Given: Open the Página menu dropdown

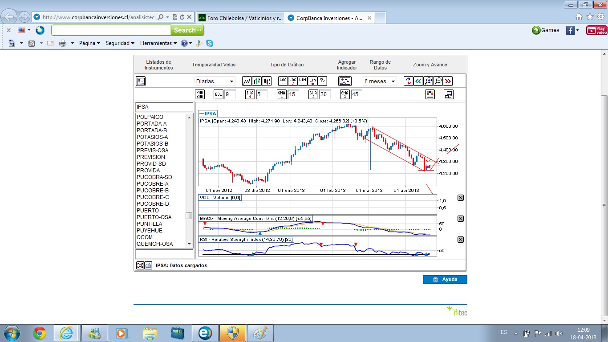Looking at the screenshot, I should [89, 43].
